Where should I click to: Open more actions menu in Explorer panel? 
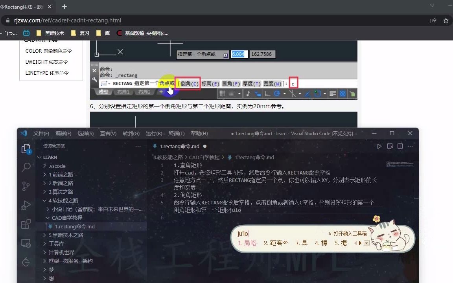click(138, 146)
